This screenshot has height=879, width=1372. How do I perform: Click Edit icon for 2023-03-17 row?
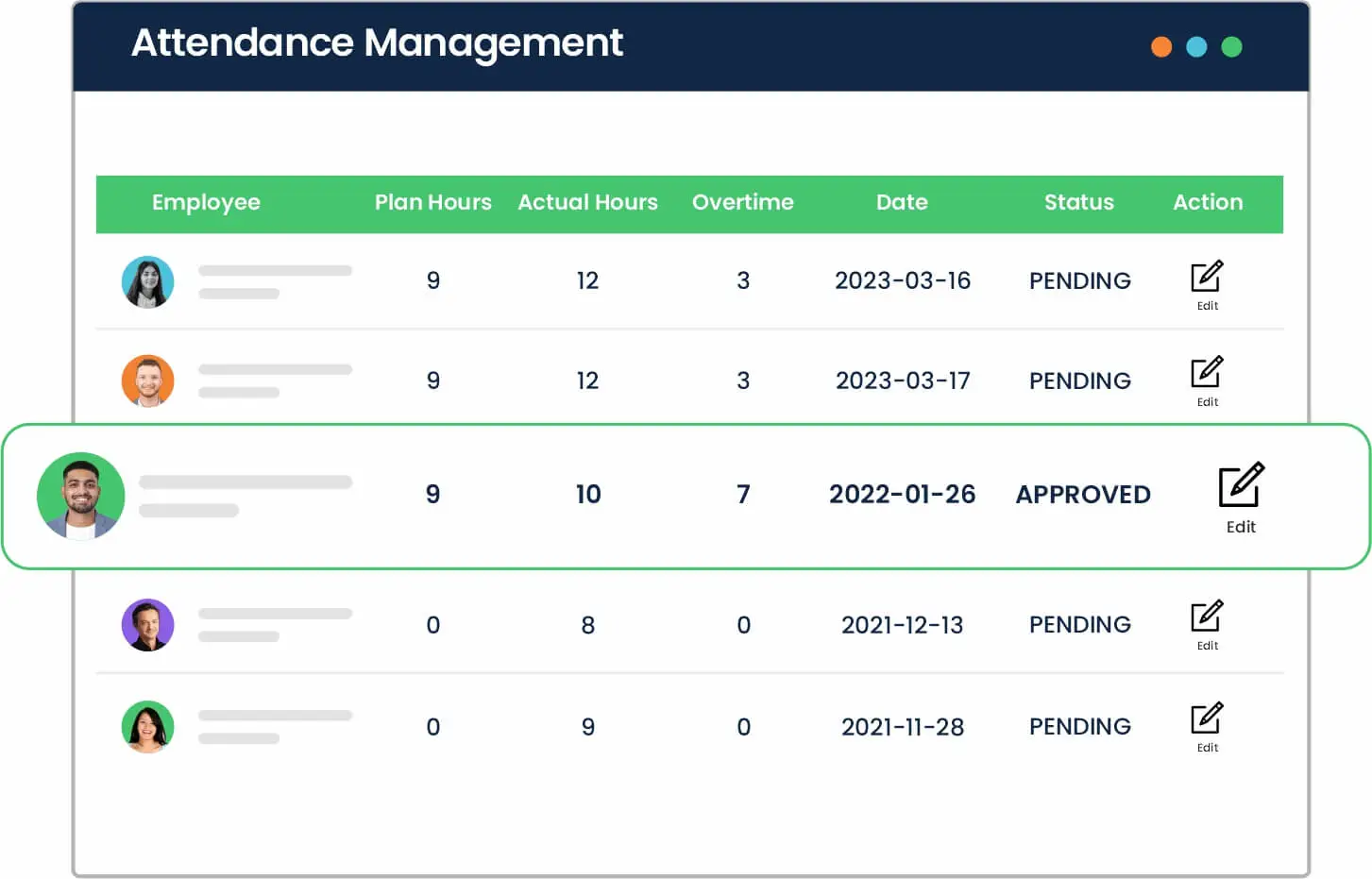[x=1207, y=373]
